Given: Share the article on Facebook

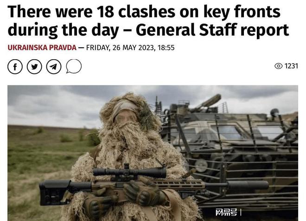Looking at the screenshot, I should tap(15, 67).
